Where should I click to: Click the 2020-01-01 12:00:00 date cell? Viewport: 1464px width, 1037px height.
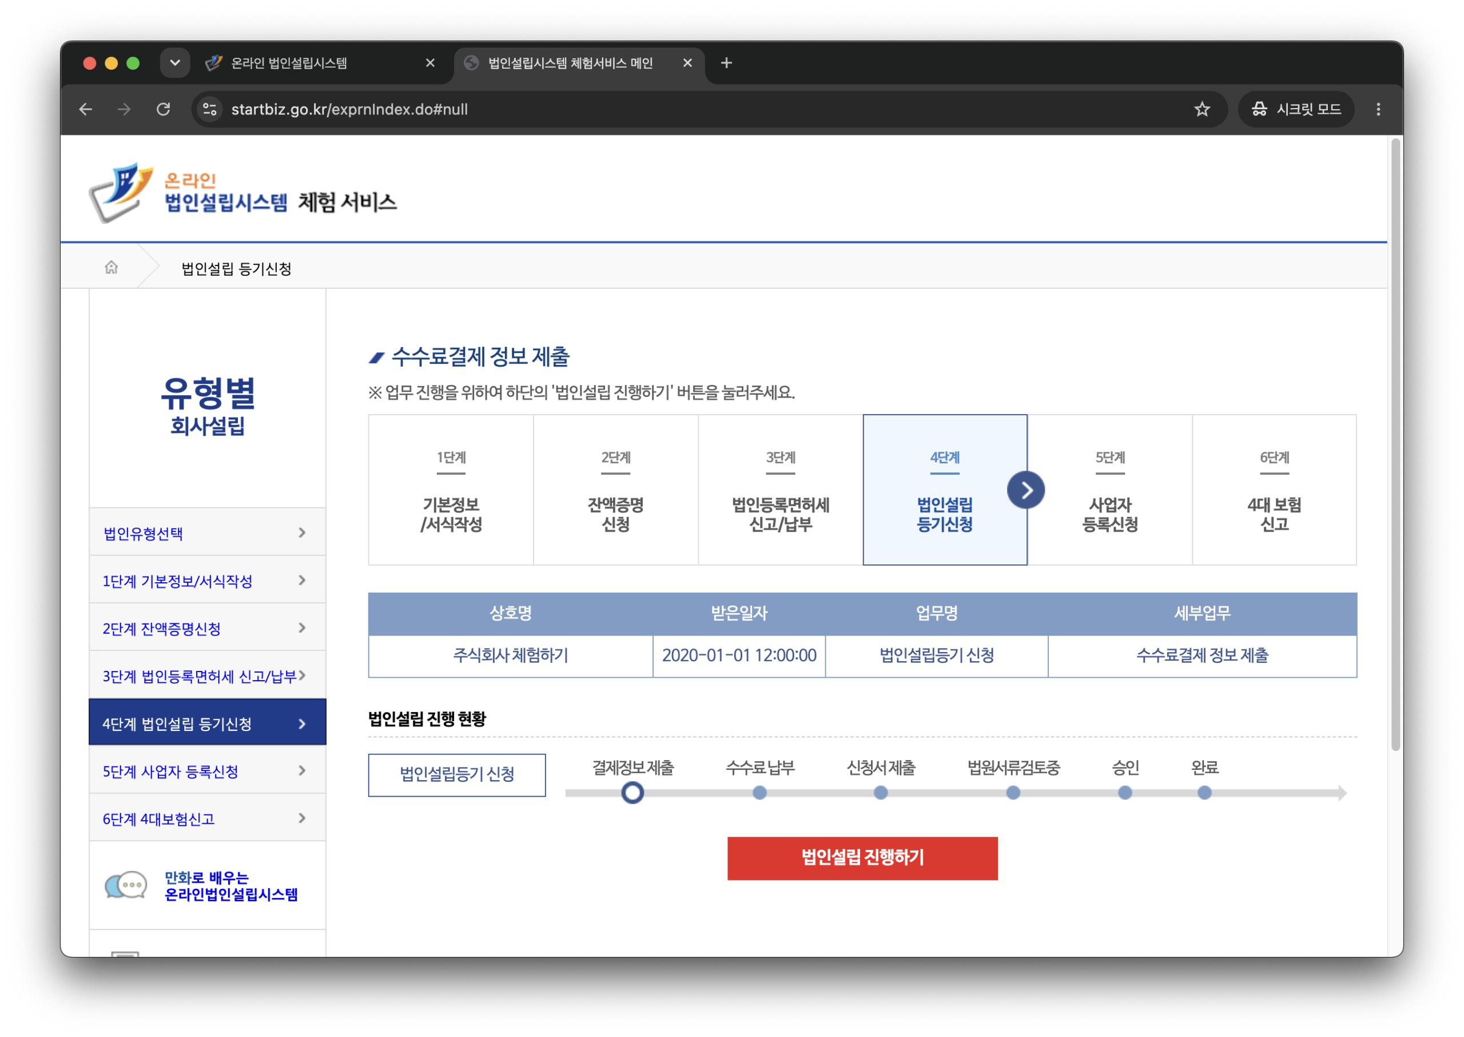tap(739, 656)
